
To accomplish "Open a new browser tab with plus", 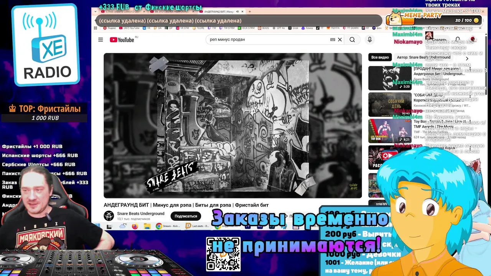I will [x=250, y=11].
